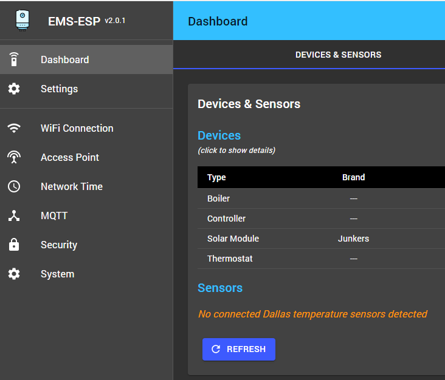This screenshot has height=380, width=445.
Task: Click the MQTT hub icon
Action: click(x=14, y=215)
